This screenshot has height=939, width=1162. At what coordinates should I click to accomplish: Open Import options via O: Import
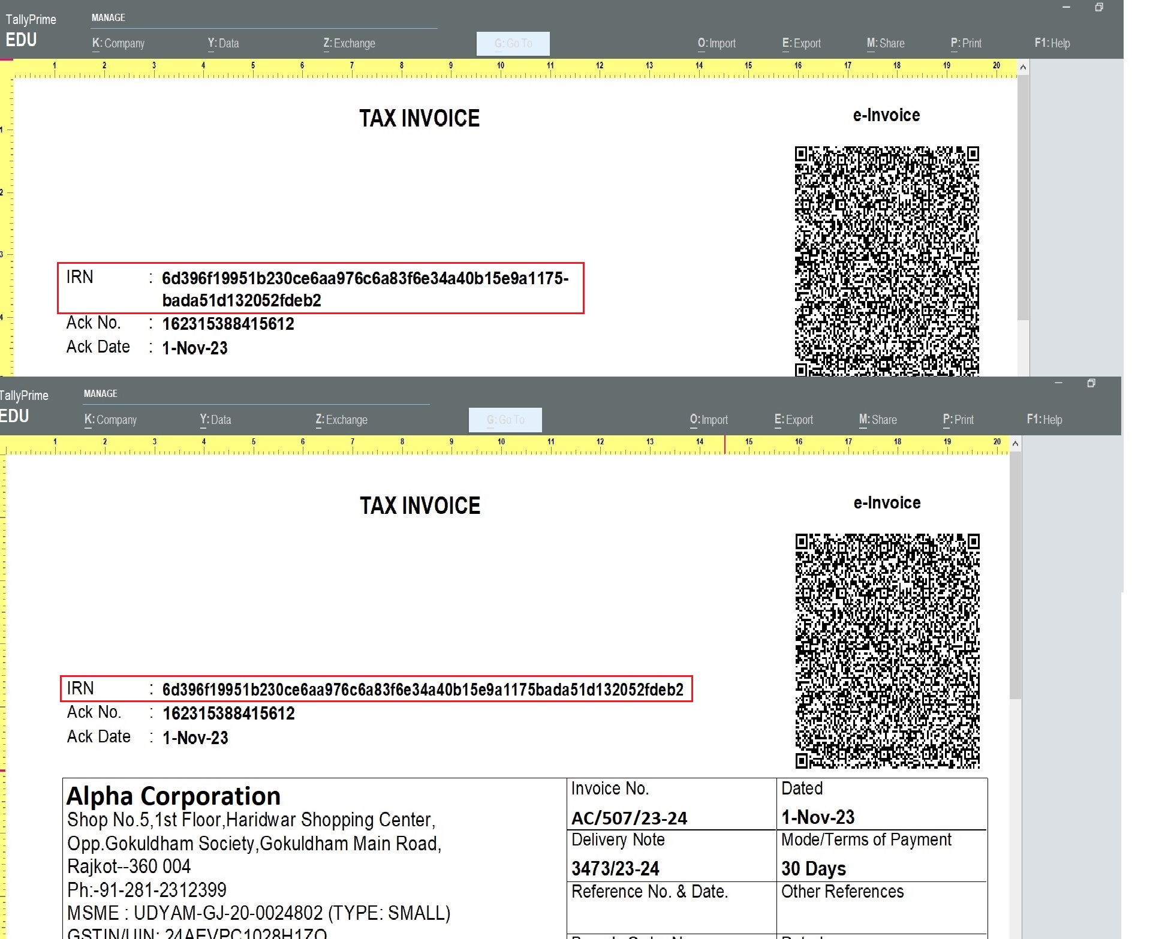pos(717,43)
